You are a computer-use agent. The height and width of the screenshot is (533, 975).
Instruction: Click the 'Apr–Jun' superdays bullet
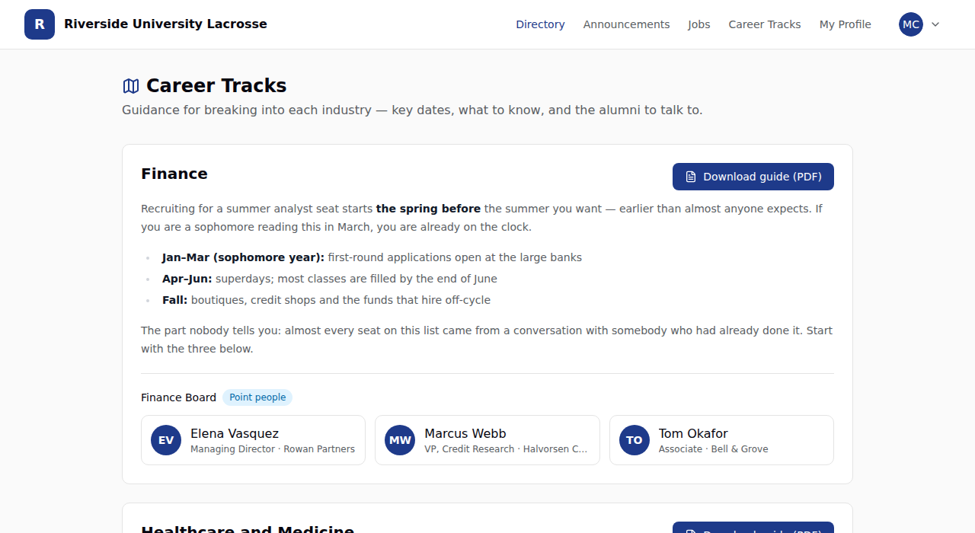[330, 279]
